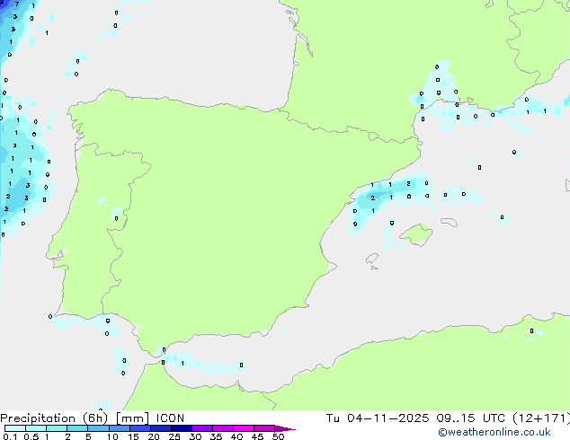This screenshot has height=440, width=570.
Task: Click the "0.1" legend scale label
Action: (10, 436)
